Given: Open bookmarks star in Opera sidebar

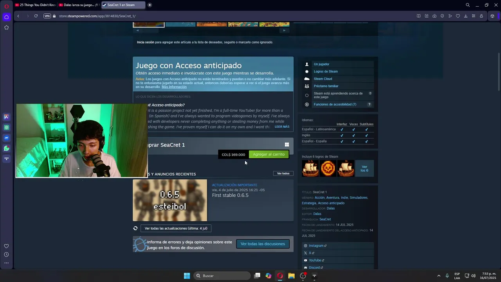Looking at the screenshot, I should point(6,27).
